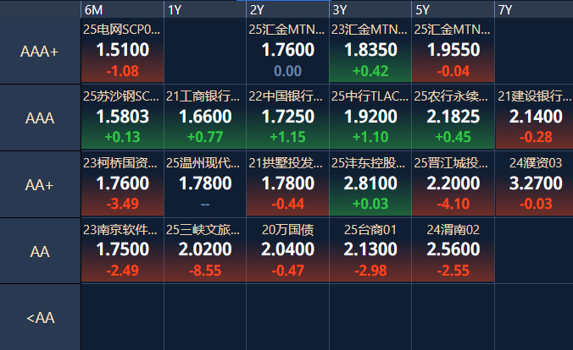Click 20万国债 cell showing 2.0400
This screenshot has height=350, width=573.
287,251
